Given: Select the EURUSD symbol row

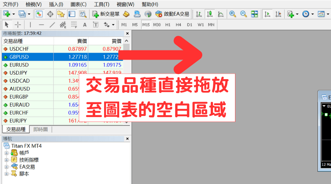Looking at the screenshot, I should (63, 65).
